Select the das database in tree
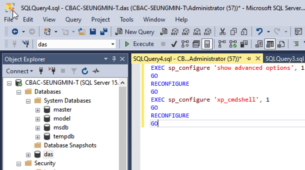 click(48, 155)
